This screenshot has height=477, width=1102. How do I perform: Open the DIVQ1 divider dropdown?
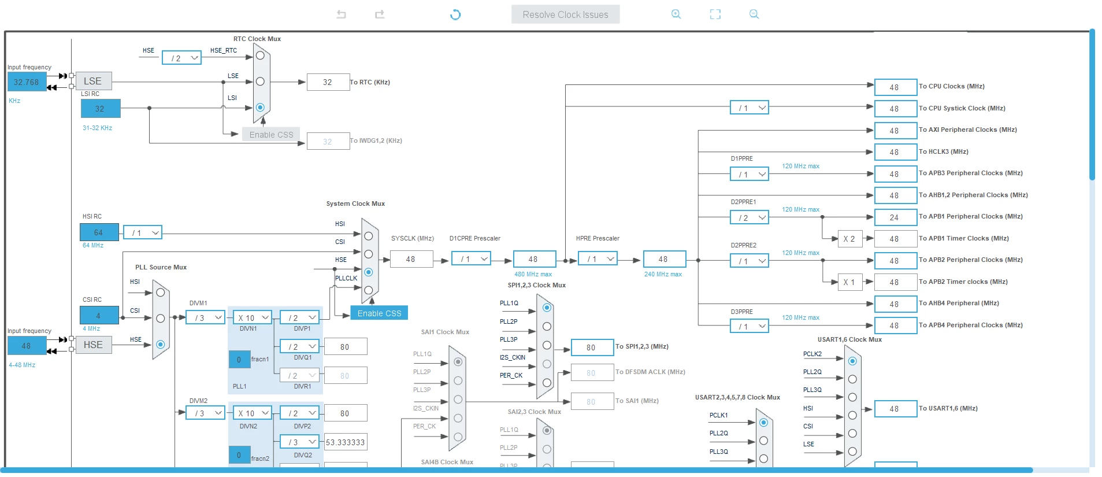point(299,346)
